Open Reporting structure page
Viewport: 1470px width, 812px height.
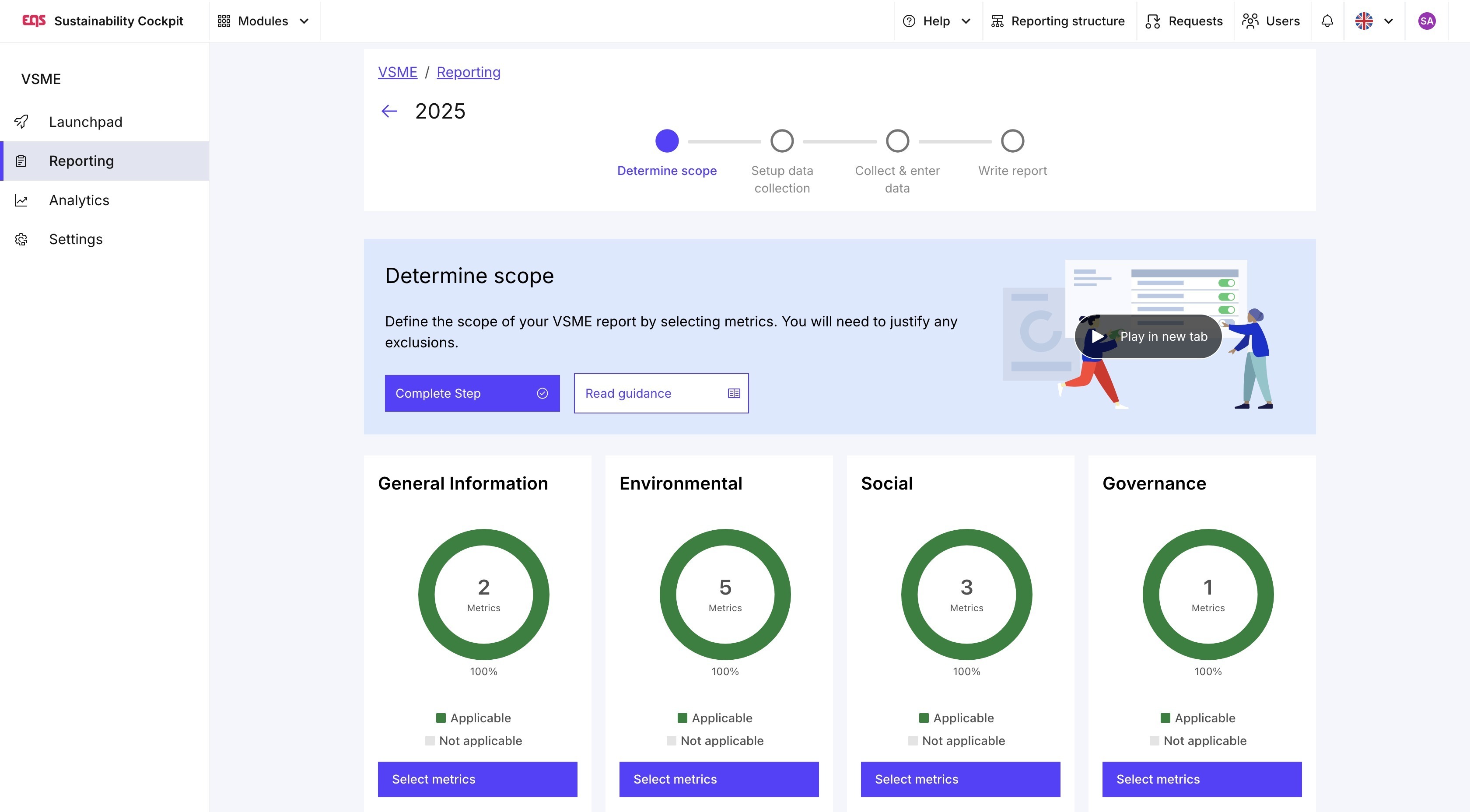[1058, 21]
